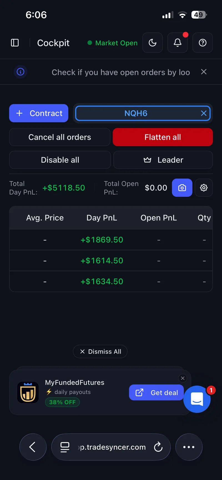The width and height of the screenshot is (222, 480).
Task: Sort by Day PnL column header
Action: tap(102, 218)
